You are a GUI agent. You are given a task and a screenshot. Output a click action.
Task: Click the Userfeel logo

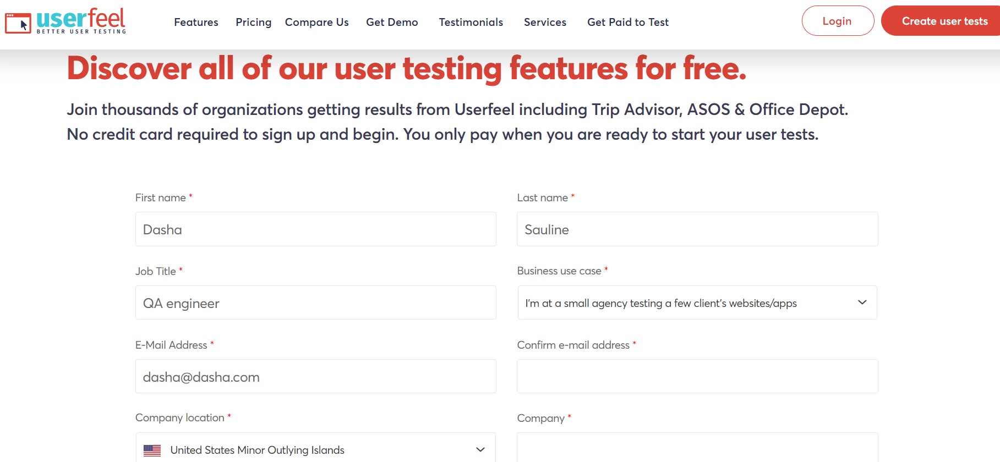65,21
